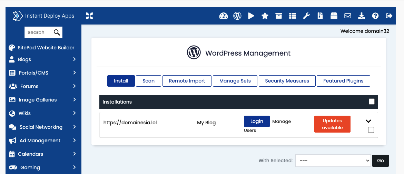Image resolution: width=404 pixels, height=174 pixels.
Task: Click in the Search input field
Action: point(39,32)
